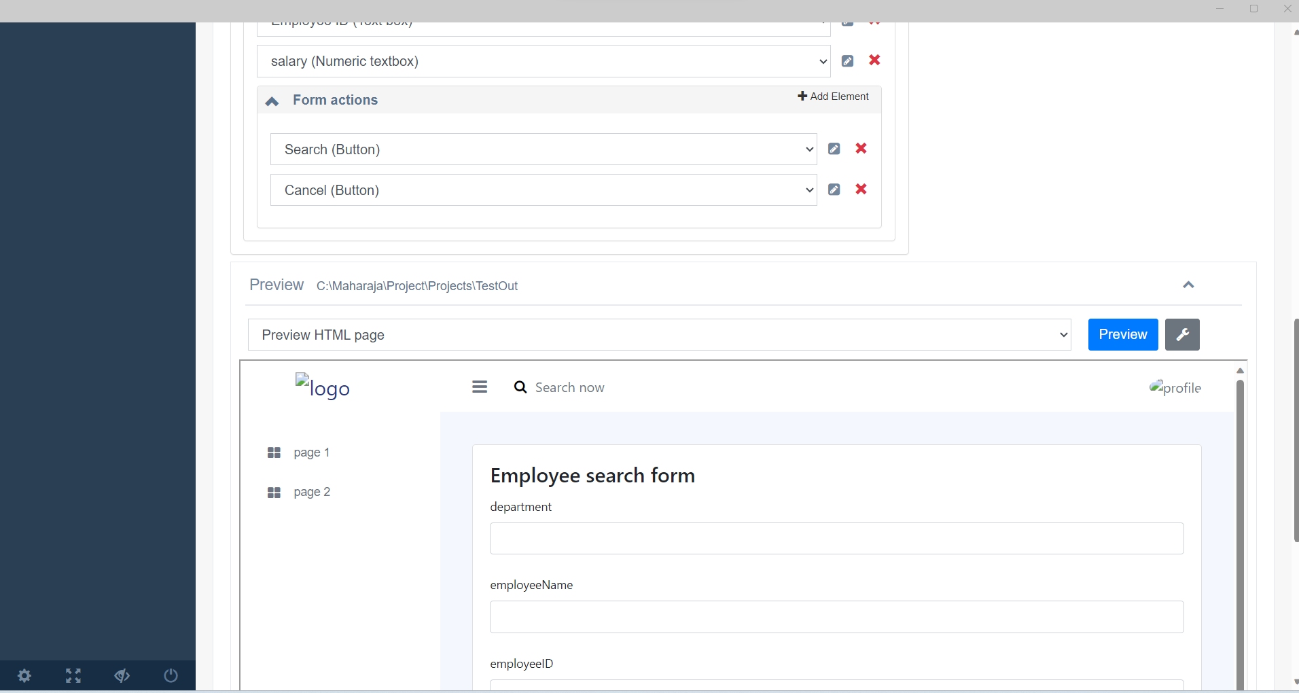Screen dimensions: 1299x693
Task: Click the preview pane vertical scrollbar
Action: 1240,530
